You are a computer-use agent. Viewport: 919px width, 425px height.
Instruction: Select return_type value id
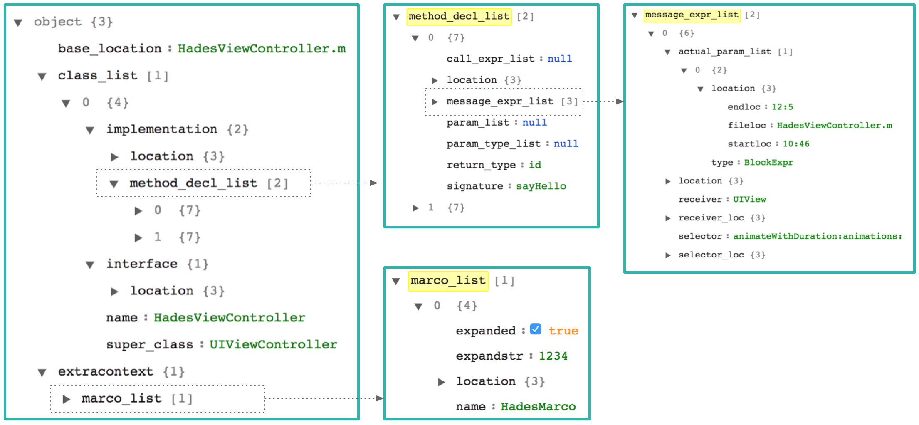(535, 165)
